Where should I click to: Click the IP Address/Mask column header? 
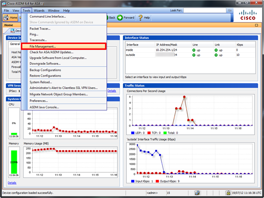pyautogui.click(x=173, y=45)
